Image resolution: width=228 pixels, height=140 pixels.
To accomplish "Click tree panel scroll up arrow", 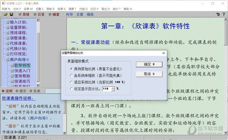I will click(x=38, y=20).
